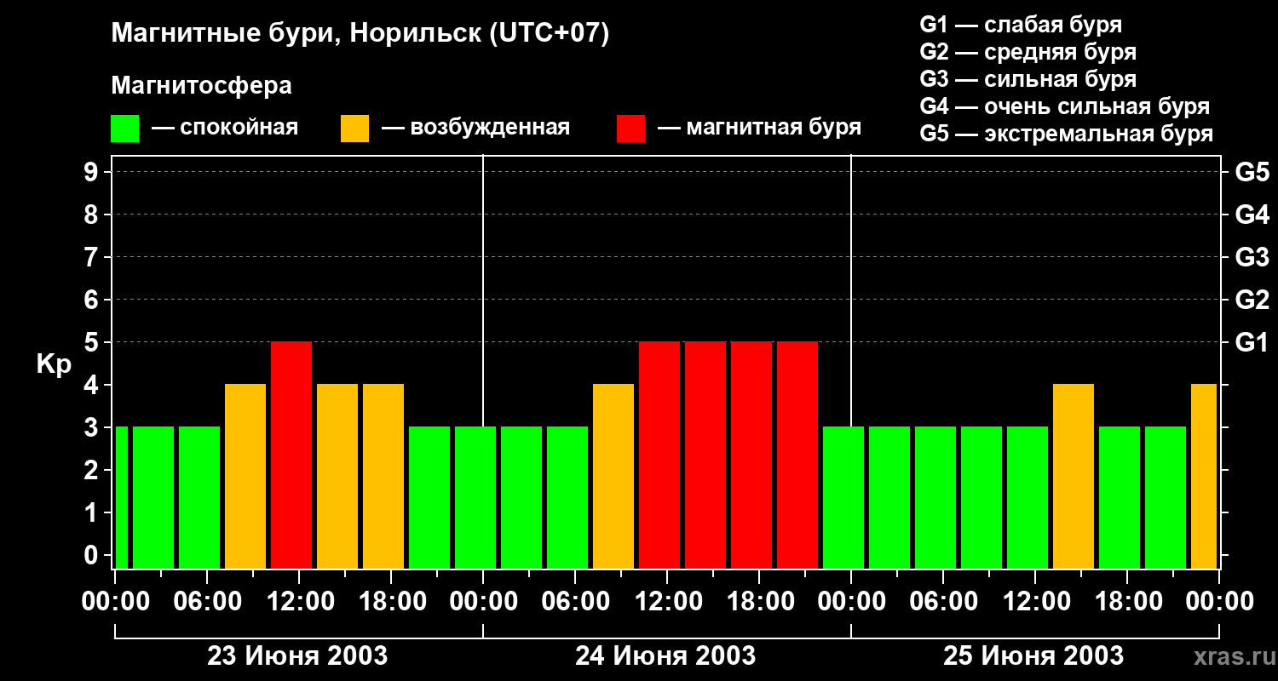Viewport: 1278px width, 681px height.
Task: Click the 'G4 — очень сильная буря' legend line
Action: coord(1064,107)
